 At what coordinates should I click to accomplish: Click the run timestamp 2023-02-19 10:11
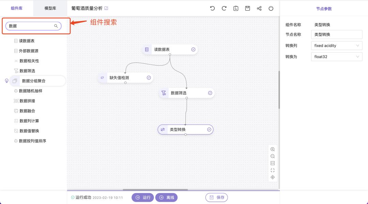pos(108,198)
